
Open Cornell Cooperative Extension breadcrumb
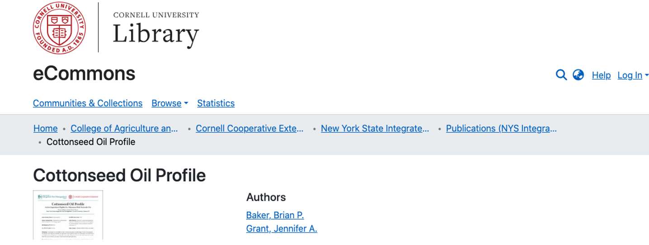click(249, 129)
